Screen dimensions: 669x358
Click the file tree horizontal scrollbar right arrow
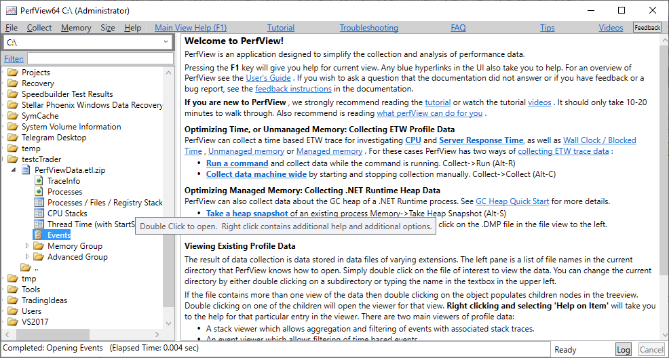pyautogui.click(x=157, y=334)
